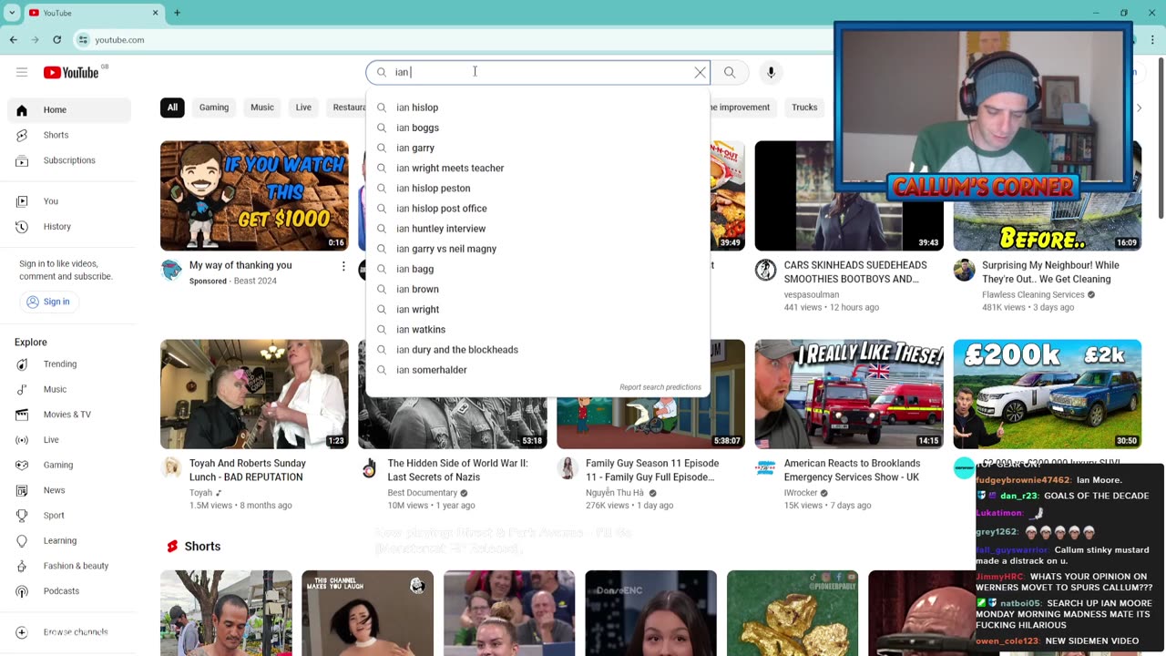1166x656 pixels.
Task: Open News in the Explore list
Action: coord(69,490)
